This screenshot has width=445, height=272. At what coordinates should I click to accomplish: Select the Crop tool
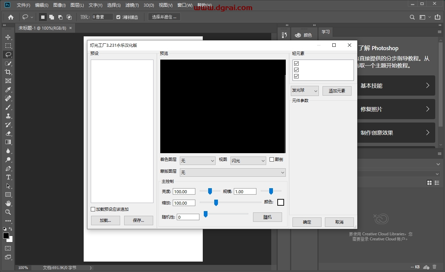(x=8, y=72)
